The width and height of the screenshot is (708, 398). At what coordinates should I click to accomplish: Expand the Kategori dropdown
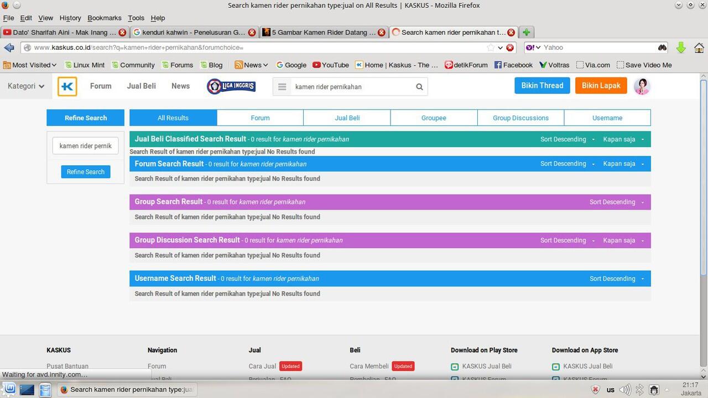pyautogui.click(x=26, y=86)
